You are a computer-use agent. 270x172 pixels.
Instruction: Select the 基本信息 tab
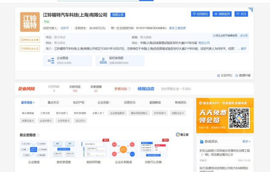pos(28,103)
